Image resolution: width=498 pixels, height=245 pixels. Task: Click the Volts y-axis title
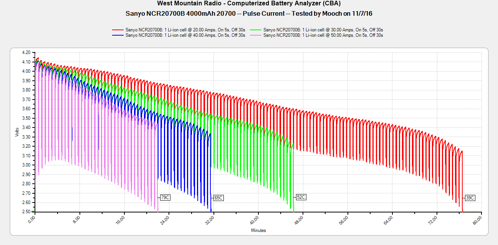click(17, 132)
